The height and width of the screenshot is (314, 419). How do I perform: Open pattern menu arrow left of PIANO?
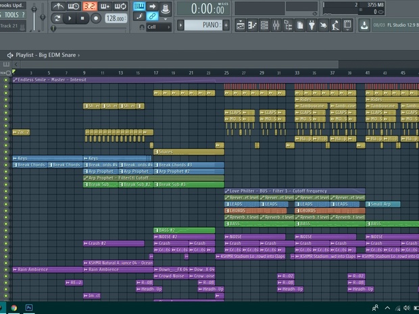(180, 26)
